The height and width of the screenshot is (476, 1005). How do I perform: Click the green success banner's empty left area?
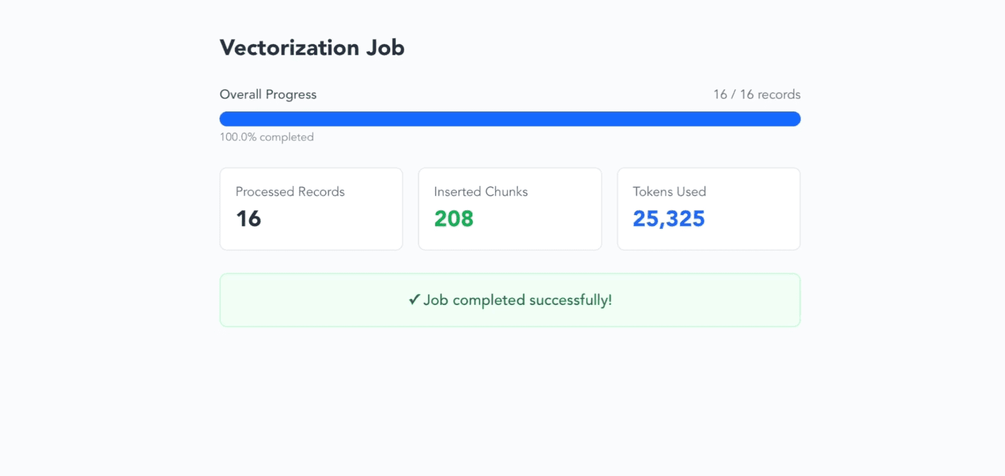pos(290,300)
